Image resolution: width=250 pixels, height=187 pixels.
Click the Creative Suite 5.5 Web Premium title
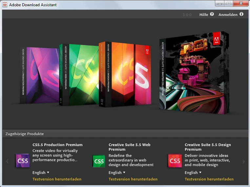(130, 147)
